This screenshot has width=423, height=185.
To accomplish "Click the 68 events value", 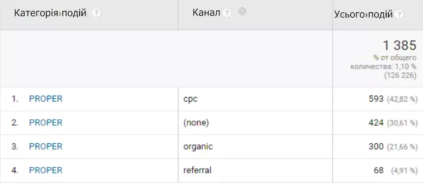I will pyautogui.click(x=379, y=170).
